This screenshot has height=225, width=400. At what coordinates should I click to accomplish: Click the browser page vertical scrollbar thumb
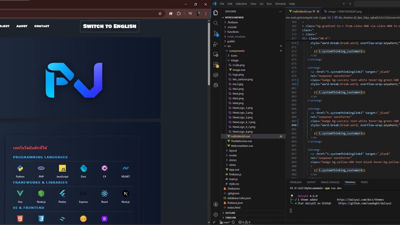point(209,54)
